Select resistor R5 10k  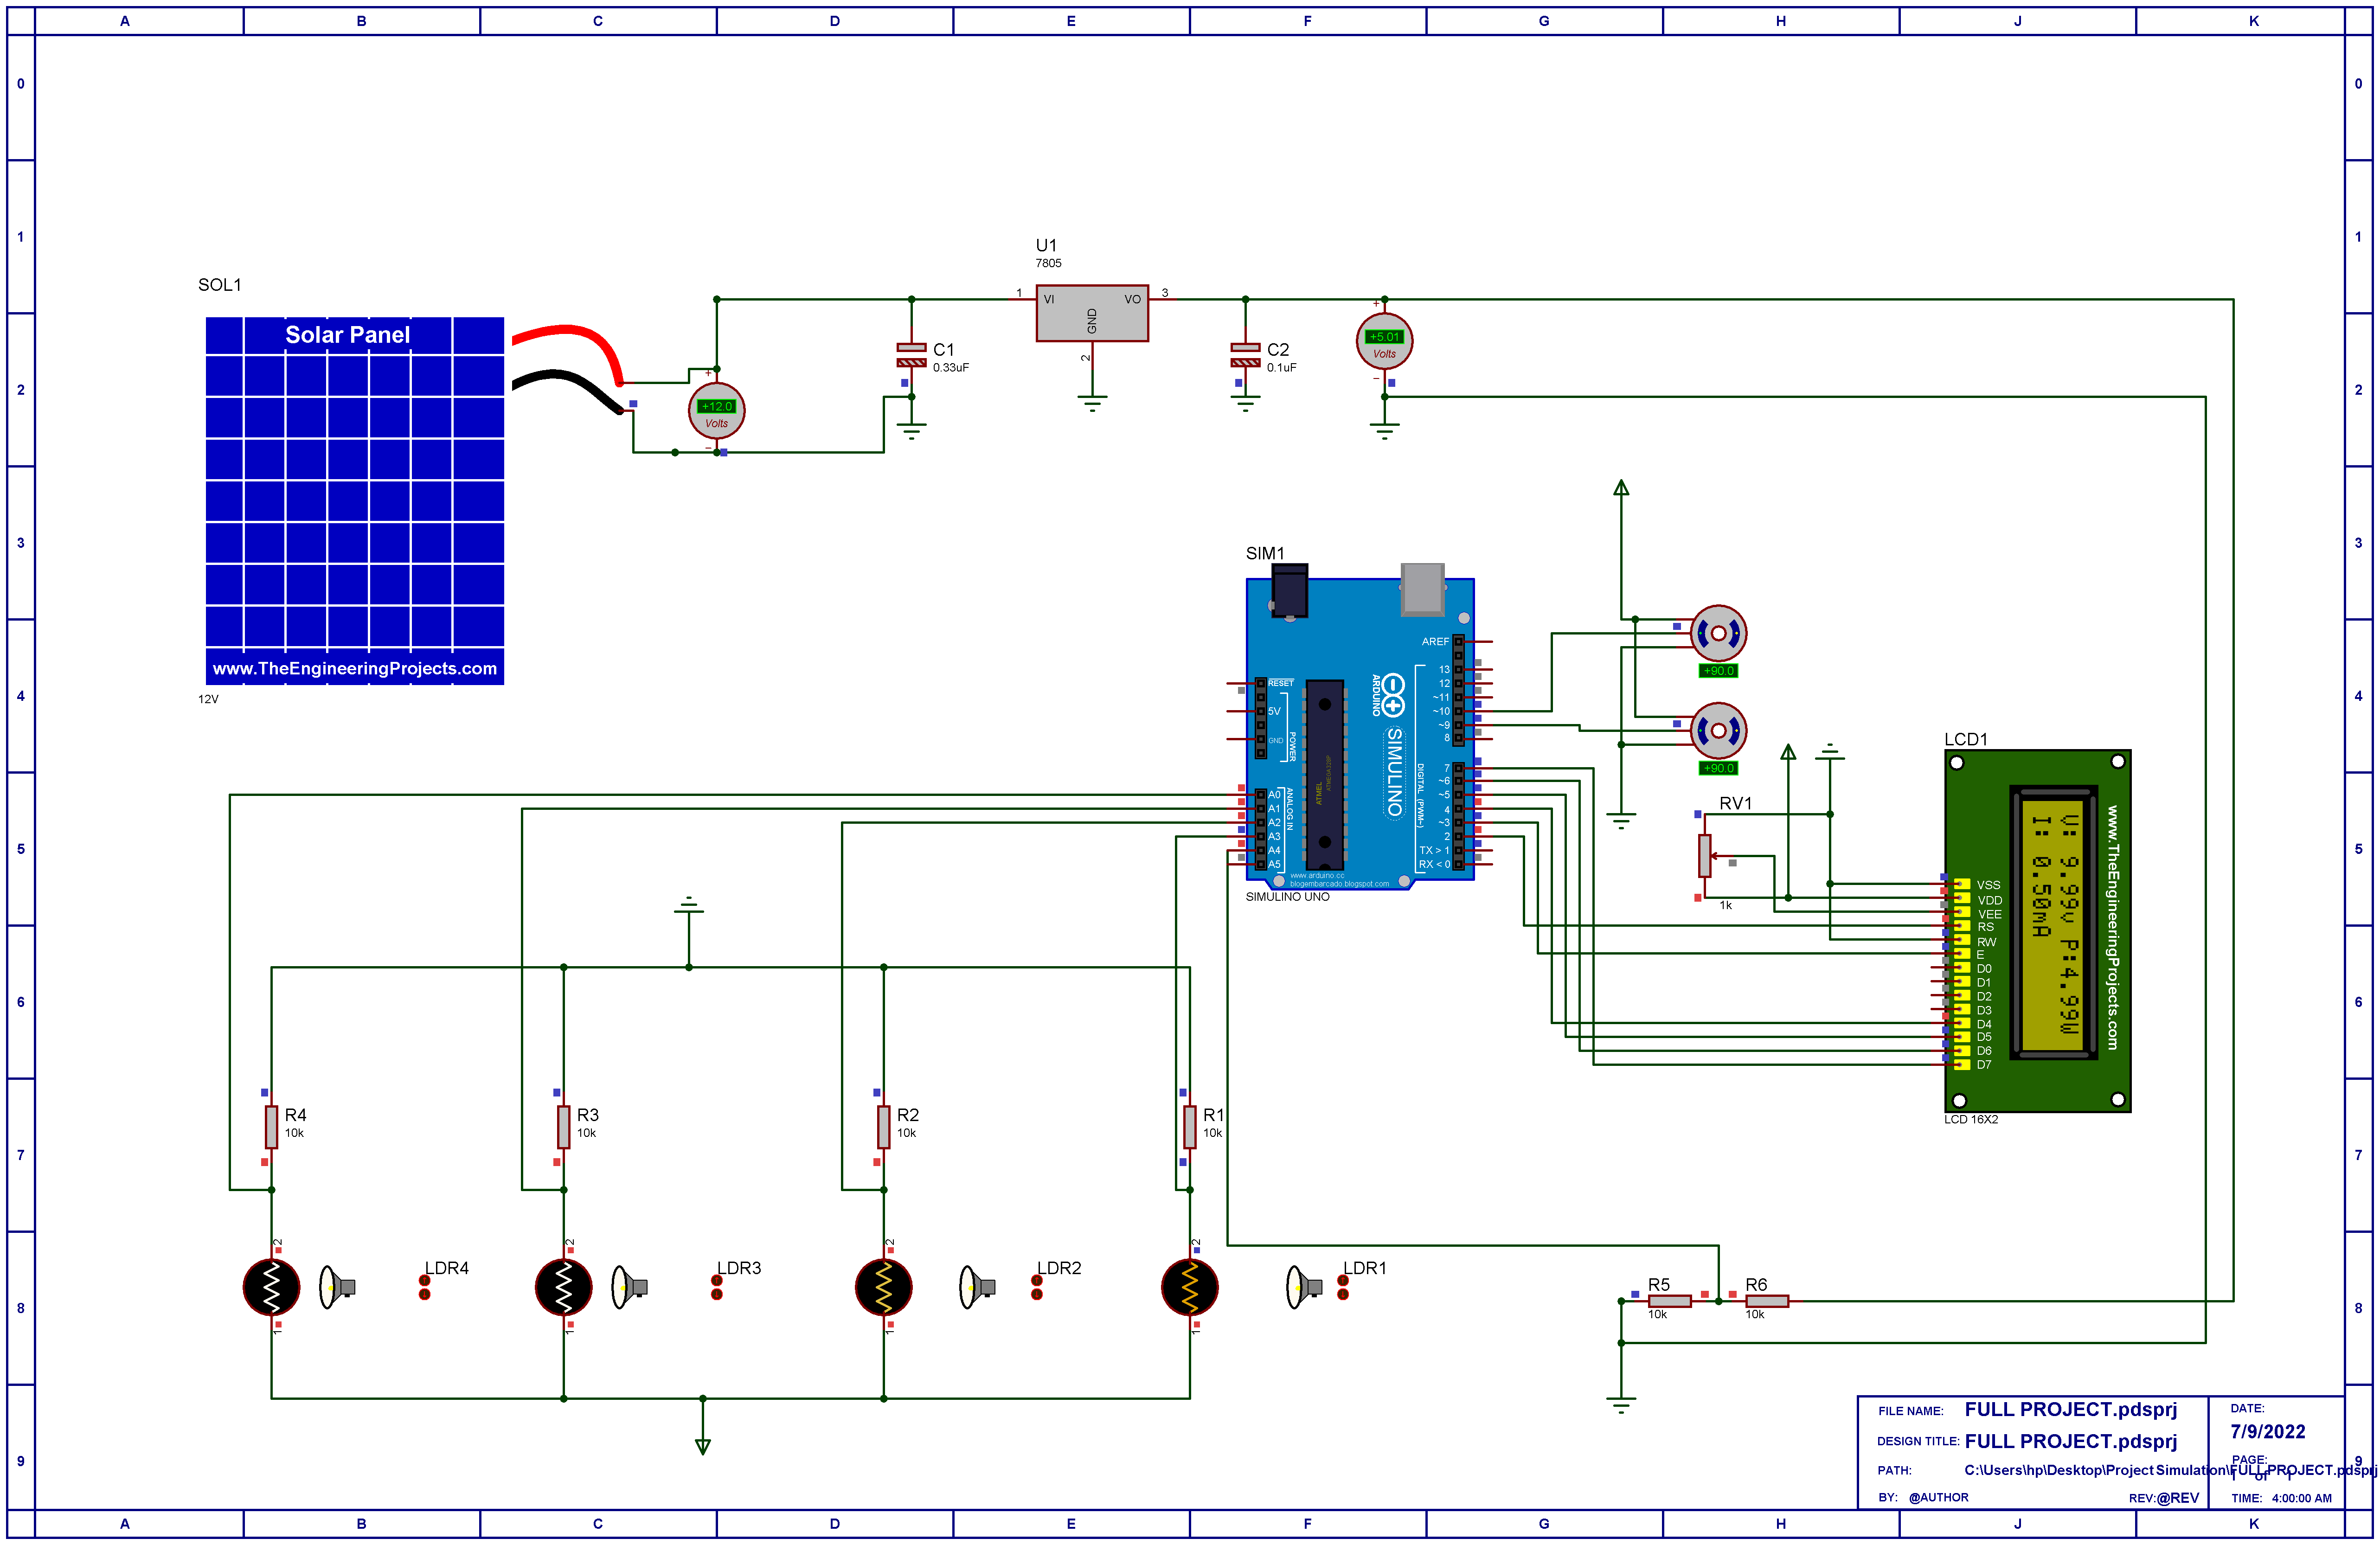[x=1669, y=1301]
